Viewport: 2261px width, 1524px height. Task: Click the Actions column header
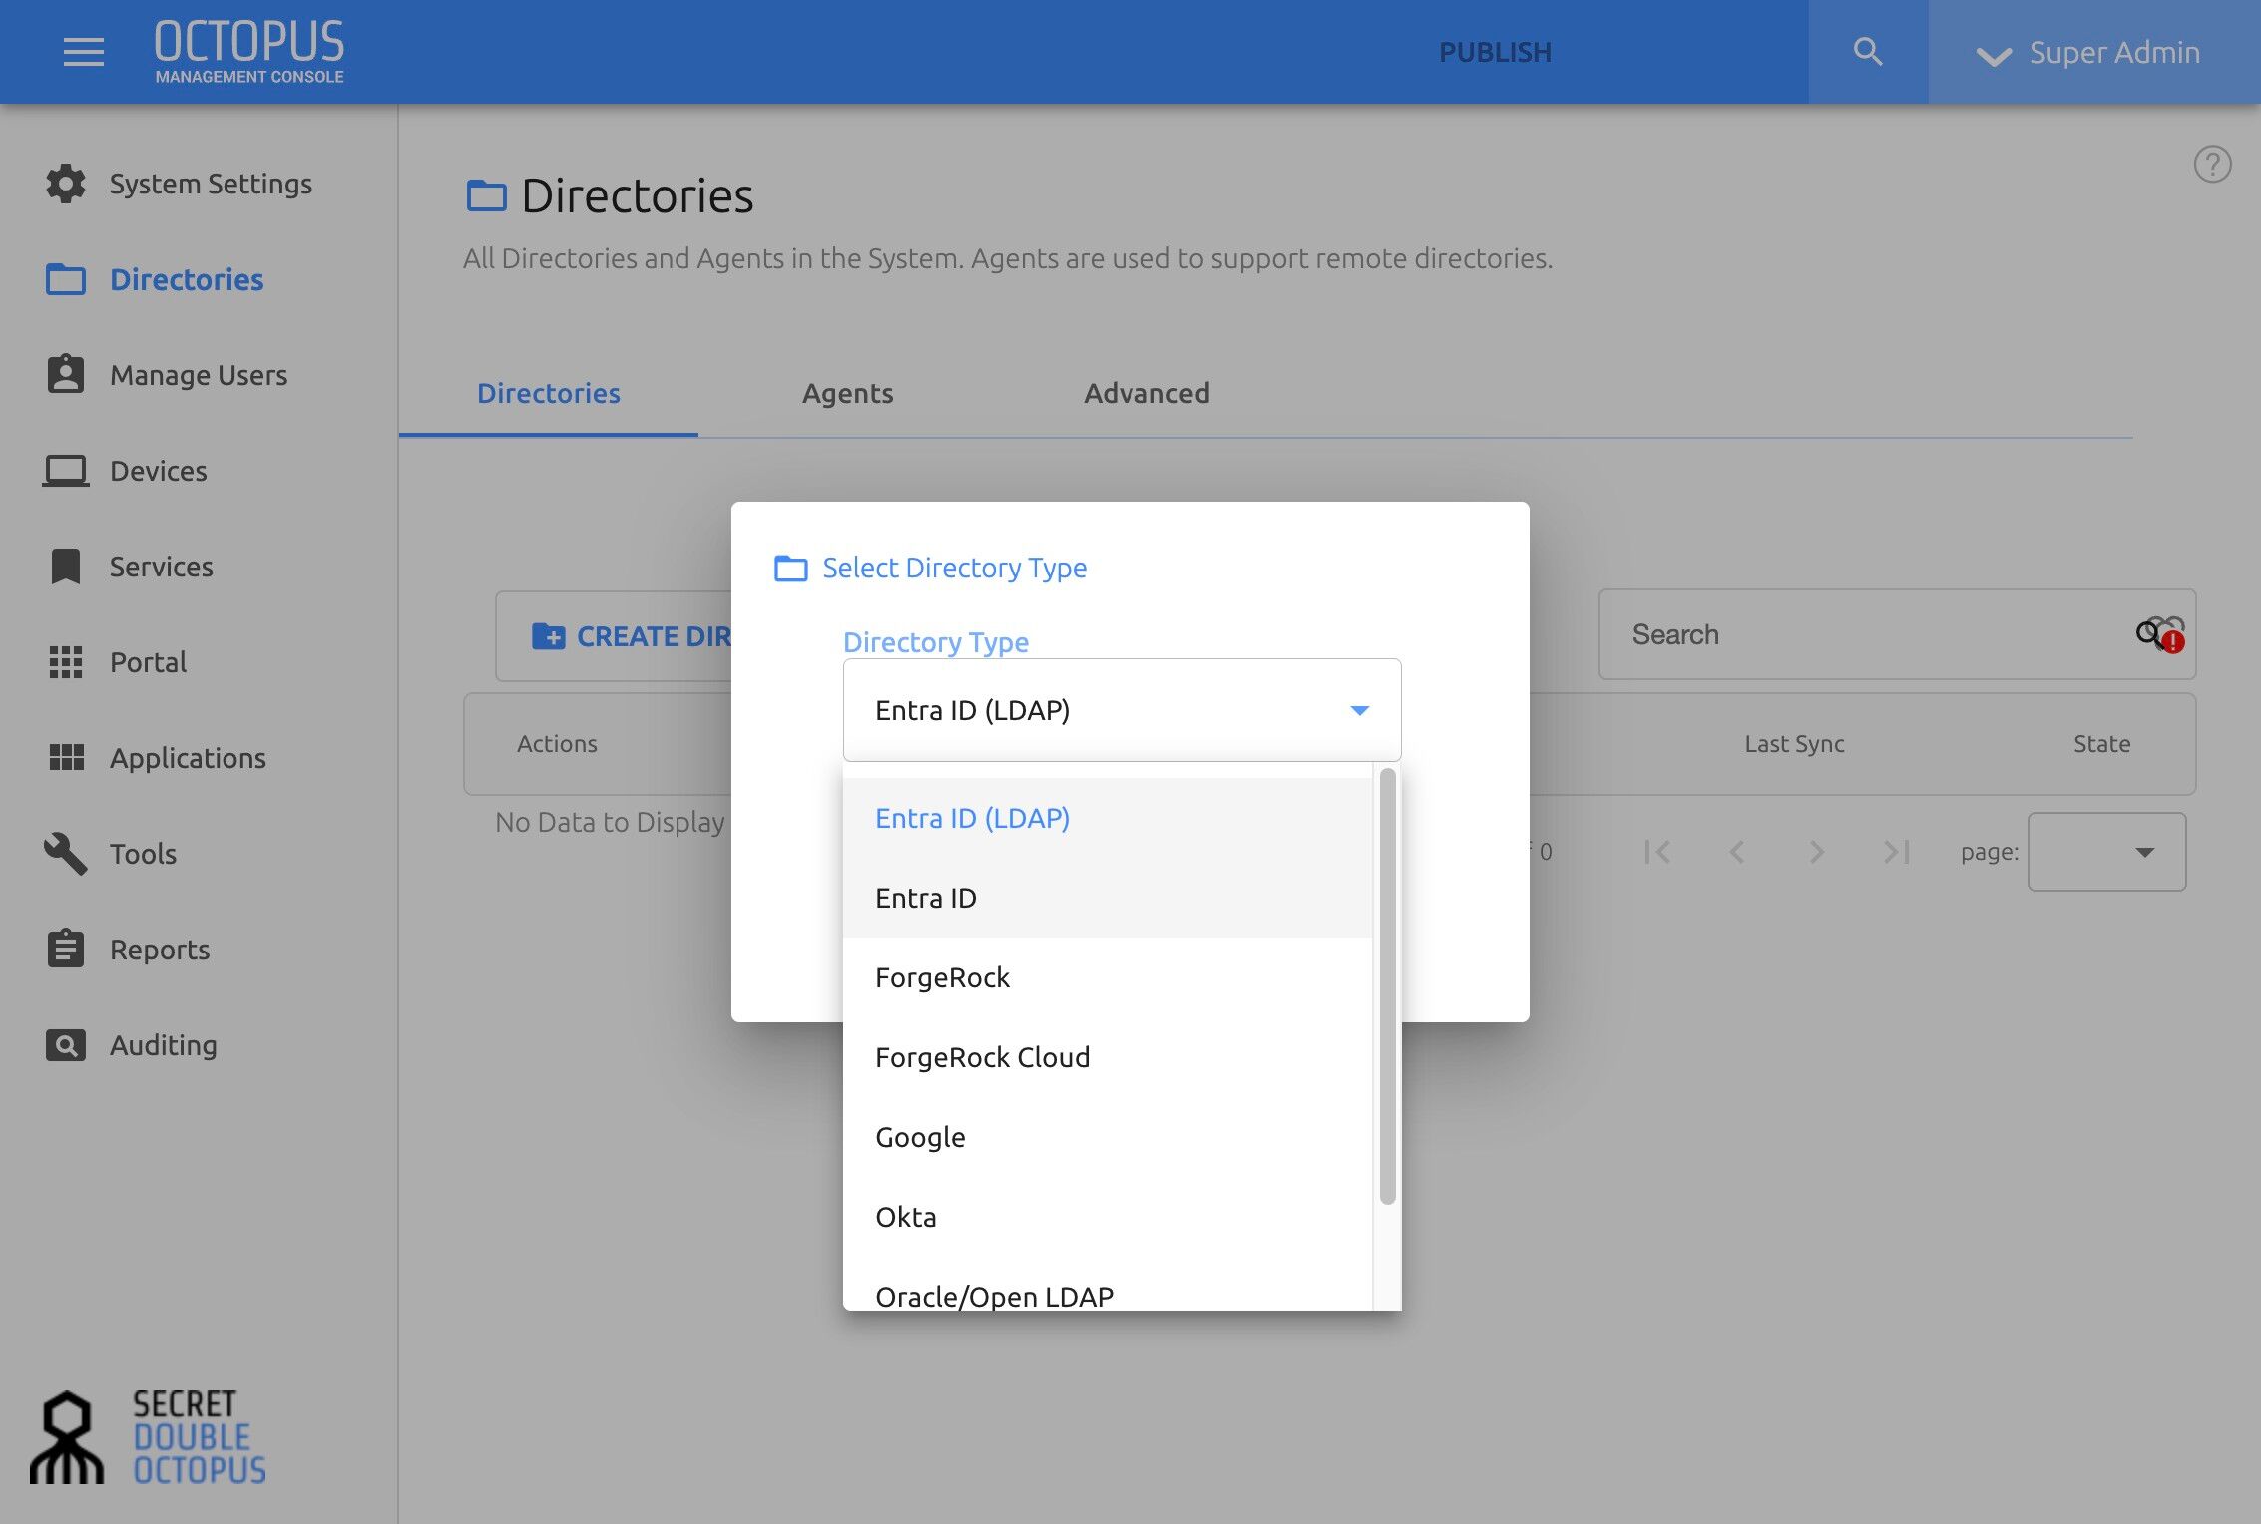pos(557,744)
